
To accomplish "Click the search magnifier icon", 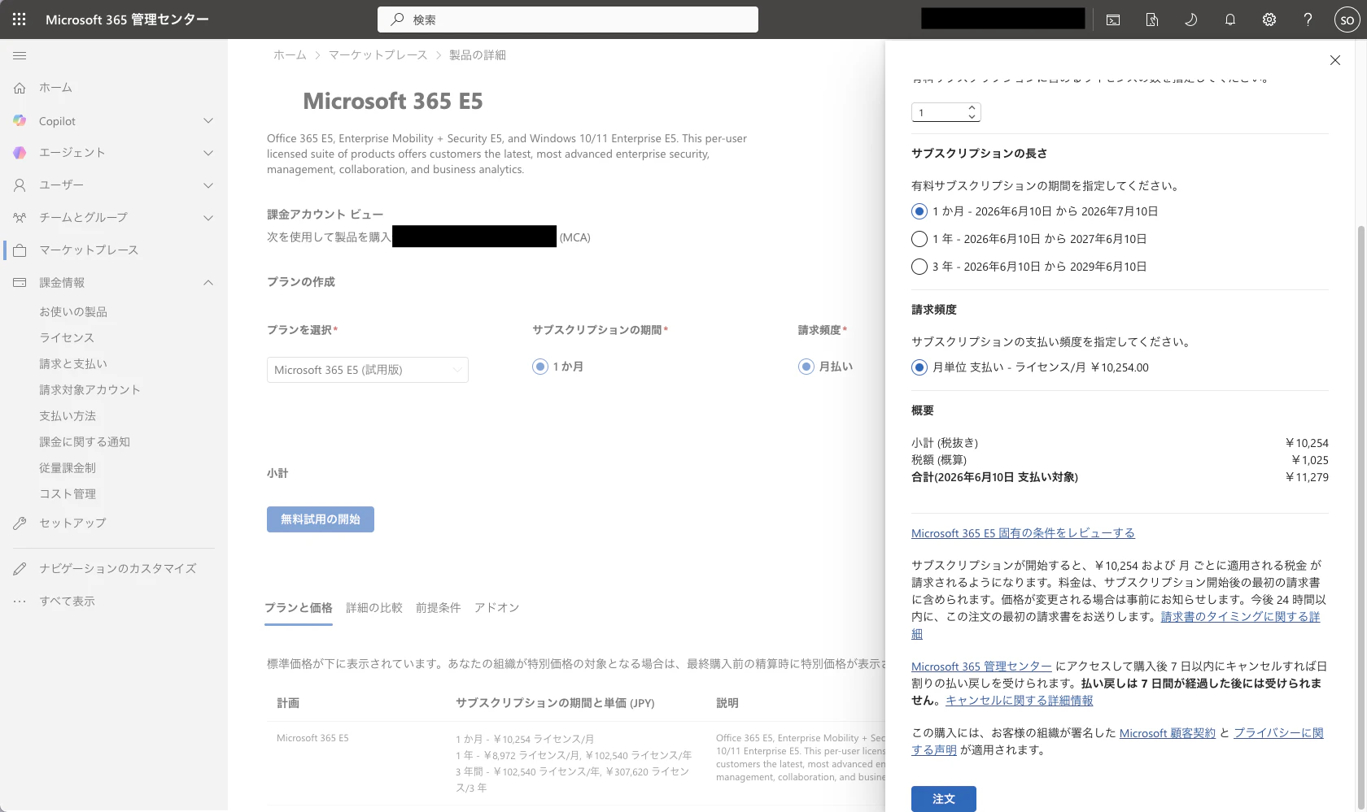I will coord(397,20).
